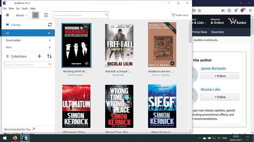Open the File menu
254x142 pixels.
tap(5, 8)
